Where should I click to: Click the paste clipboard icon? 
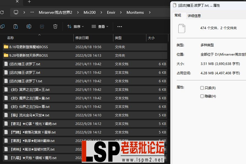tap(16, 26)
